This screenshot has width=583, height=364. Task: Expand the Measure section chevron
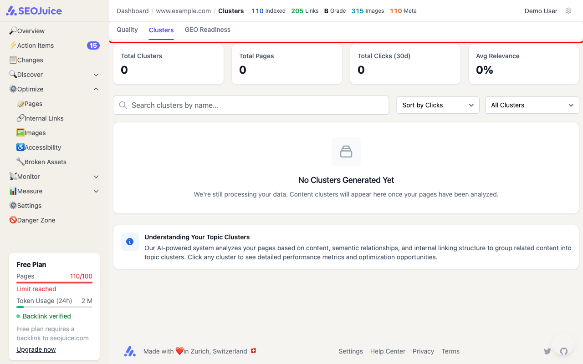[x=96, y=191]
